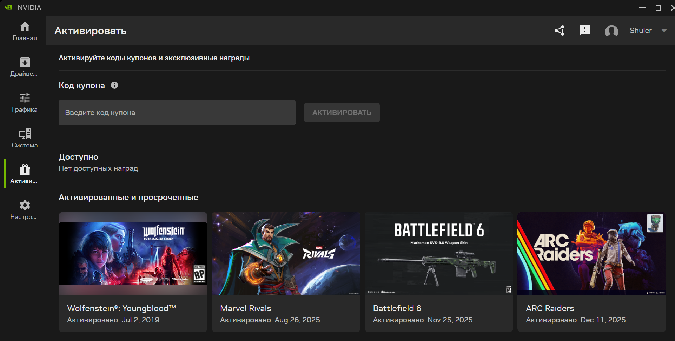Image resolution: width=675 pixels, height=341 pixels.
Task: Open the Wolfenstein Youngblood reward thumbnail
Action: [133, 253]
